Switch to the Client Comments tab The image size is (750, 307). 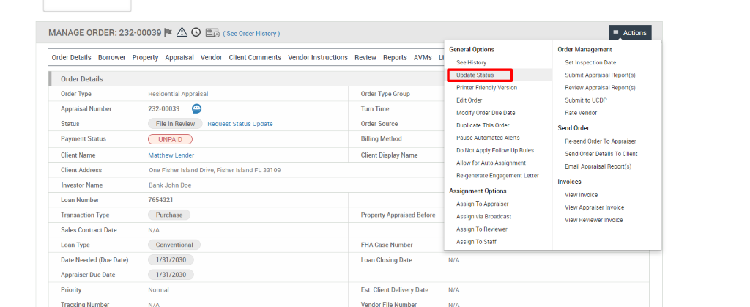coord(255,57)
